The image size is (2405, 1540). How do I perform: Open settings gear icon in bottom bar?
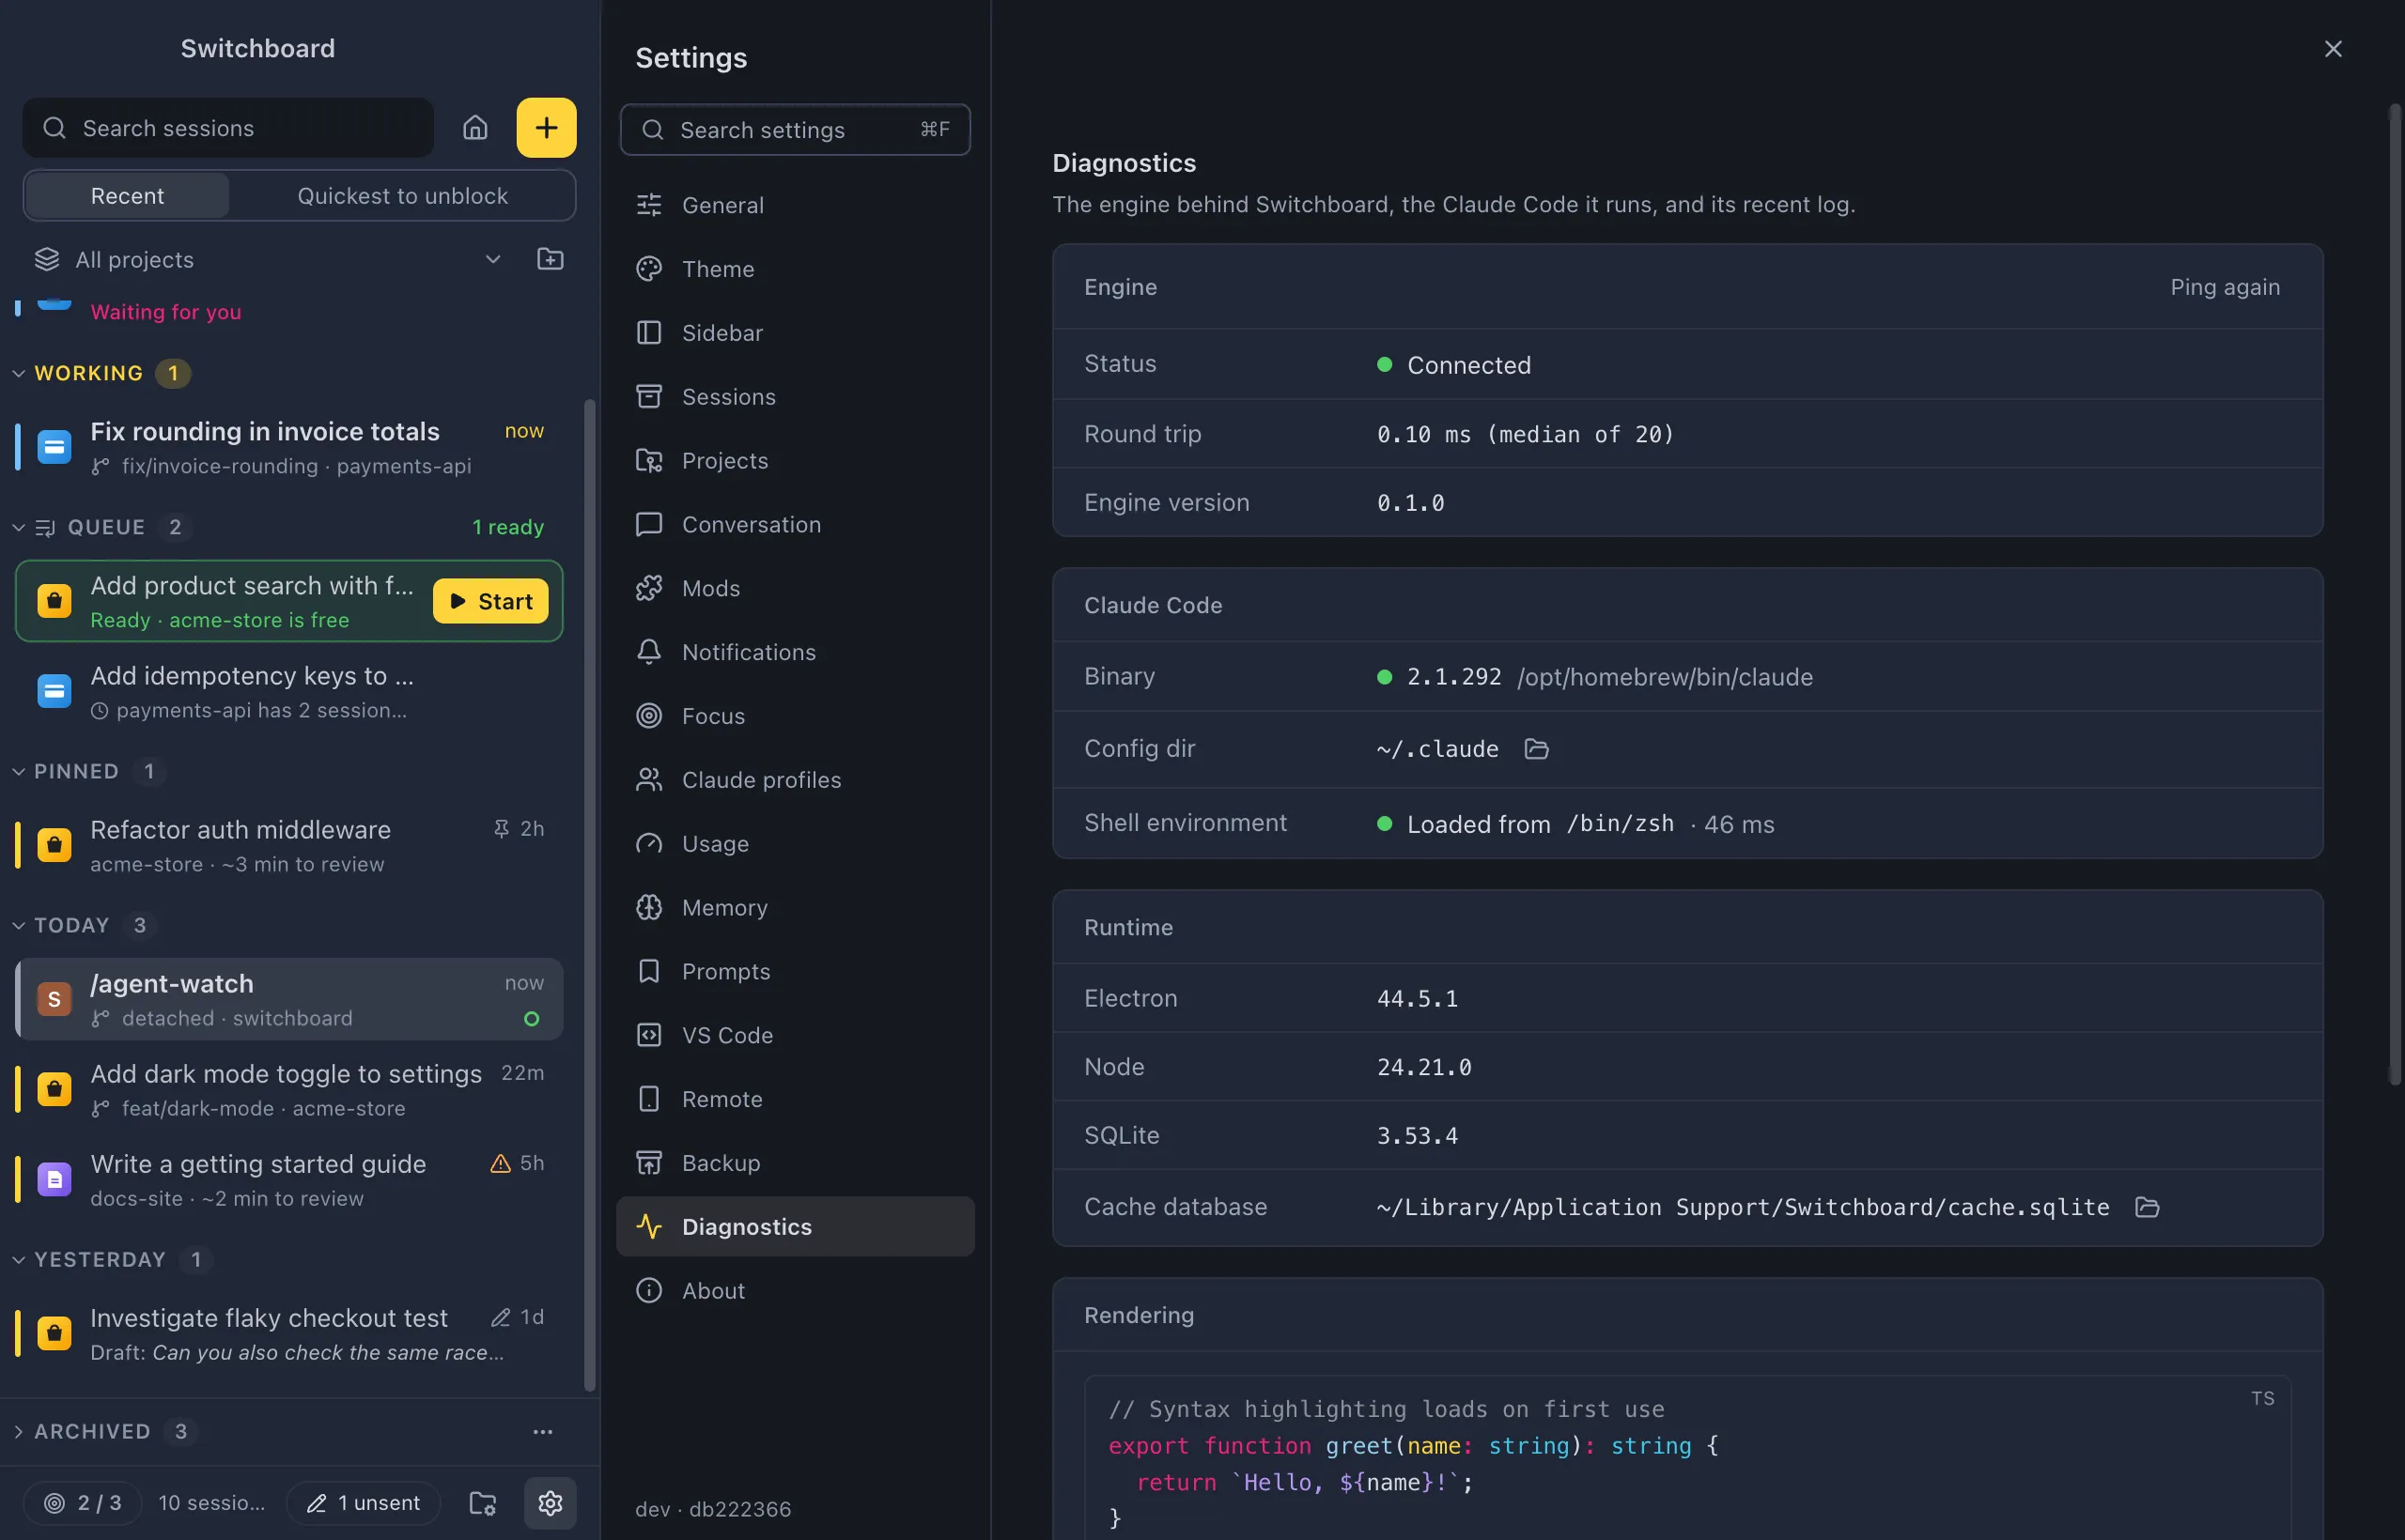[x=551, y=1502]
